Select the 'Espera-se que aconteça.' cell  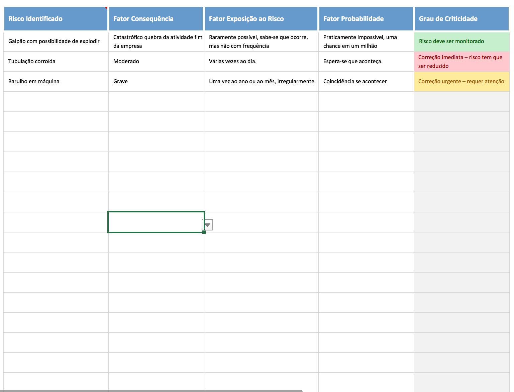[366, 62]
